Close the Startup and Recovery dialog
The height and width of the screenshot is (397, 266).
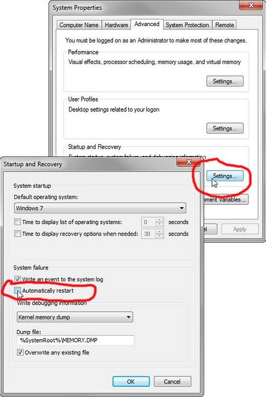(188, 162)
